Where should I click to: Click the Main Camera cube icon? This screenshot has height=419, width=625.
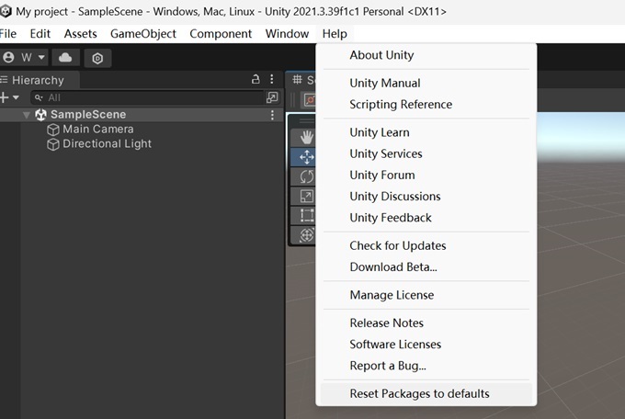pyautogui.click(x=53, y=130)
